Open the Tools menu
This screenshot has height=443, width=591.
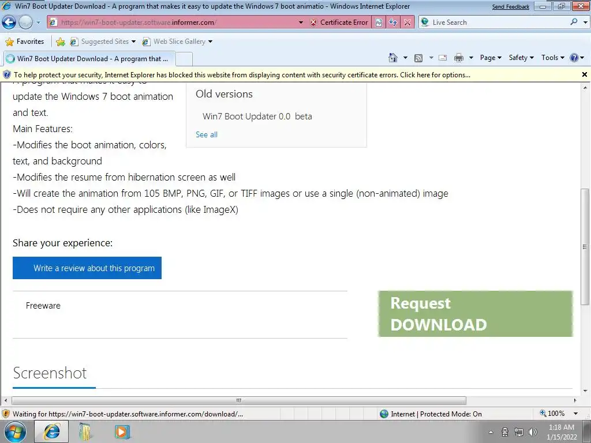coord(552,58)
